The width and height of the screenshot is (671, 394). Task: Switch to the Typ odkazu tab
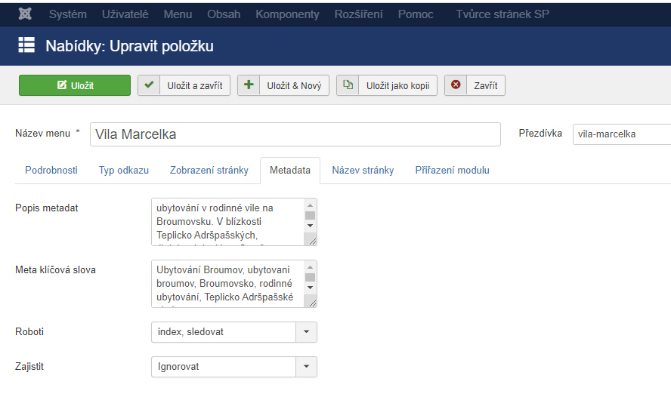click(x=123, y=171)
